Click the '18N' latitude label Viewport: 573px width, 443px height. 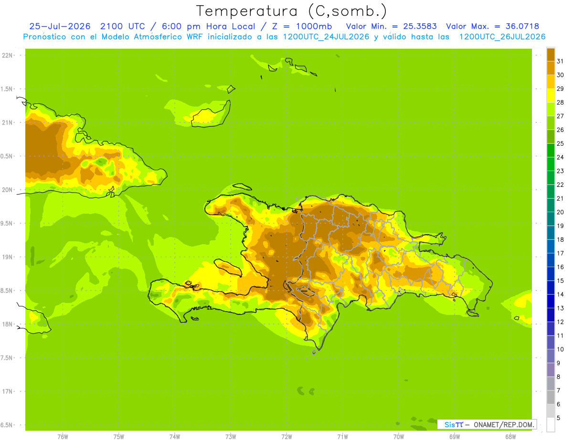(x=8, y=324)
